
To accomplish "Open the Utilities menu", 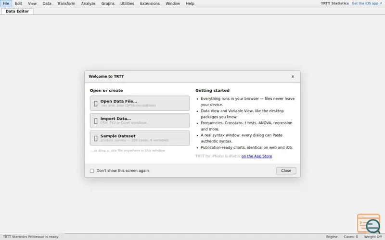I will click(127, 3).
